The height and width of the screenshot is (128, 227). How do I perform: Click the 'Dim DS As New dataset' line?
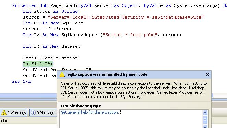52,46
